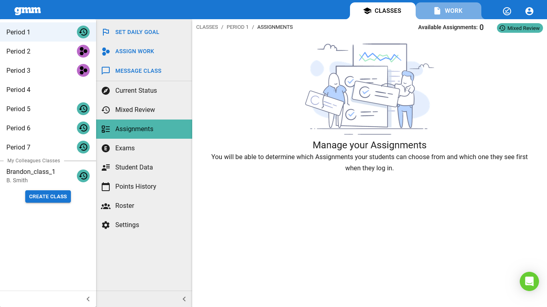547x307 pixels.
Task: Select Period 2 in the class list
Action: pyautogui.click(x=48, y=51)
